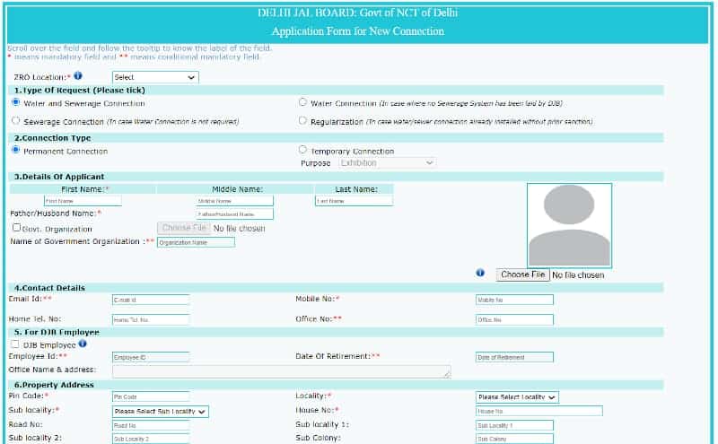Focus the Employee ID field
The width and height of the screenshot is (718, 444).
151,357
